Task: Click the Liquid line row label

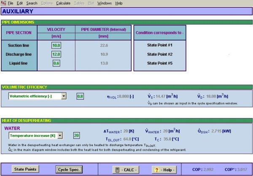Action: (18, 63)
